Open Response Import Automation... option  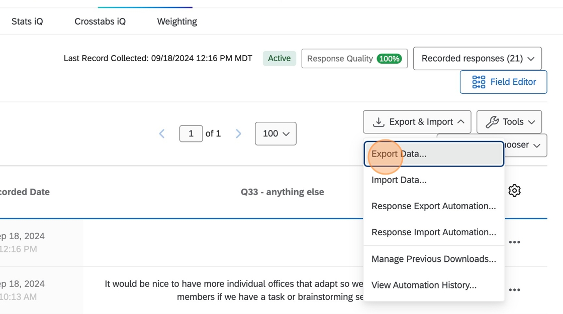(433, 232)
